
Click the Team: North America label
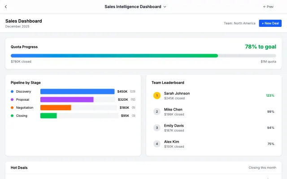[x=239, y=23]
